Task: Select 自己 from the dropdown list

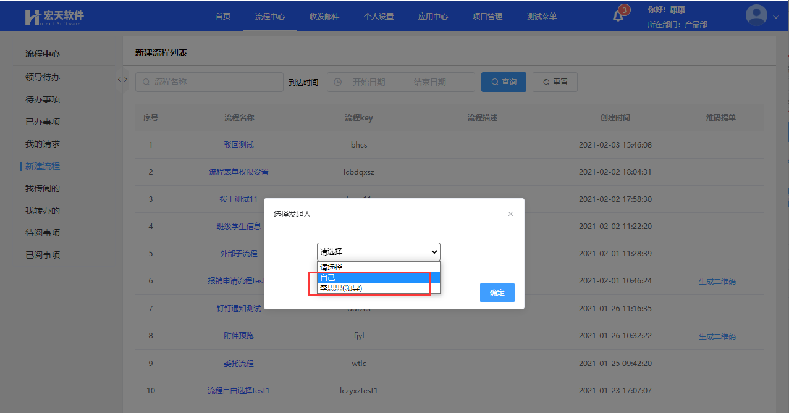Action: tap(378, 278)
